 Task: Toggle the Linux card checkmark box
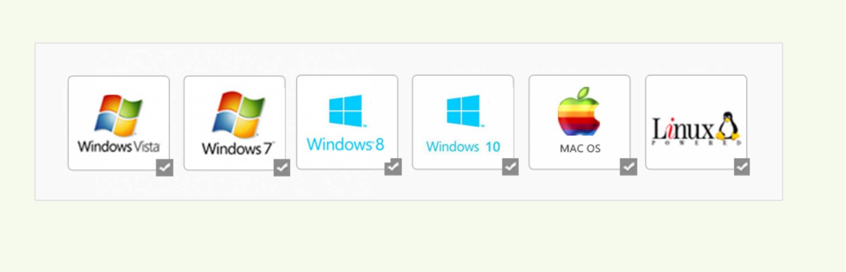pos(742,166)
